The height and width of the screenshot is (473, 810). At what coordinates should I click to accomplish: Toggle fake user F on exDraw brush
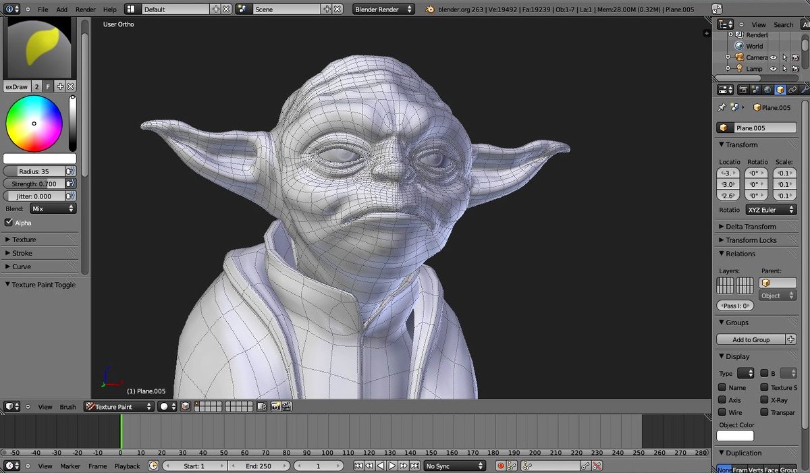(x=48, y=86)
